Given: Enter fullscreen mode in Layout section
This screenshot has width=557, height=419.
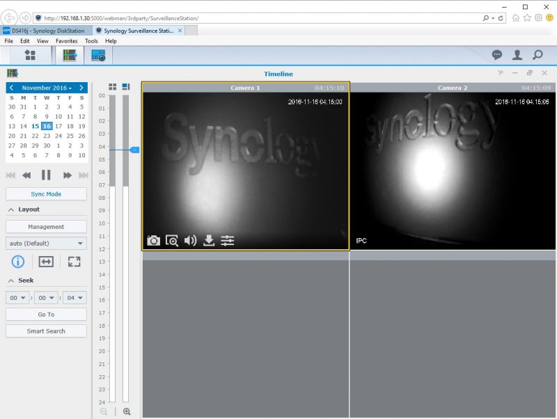Looking at the screenshot, I should click(x=74, y=262).
